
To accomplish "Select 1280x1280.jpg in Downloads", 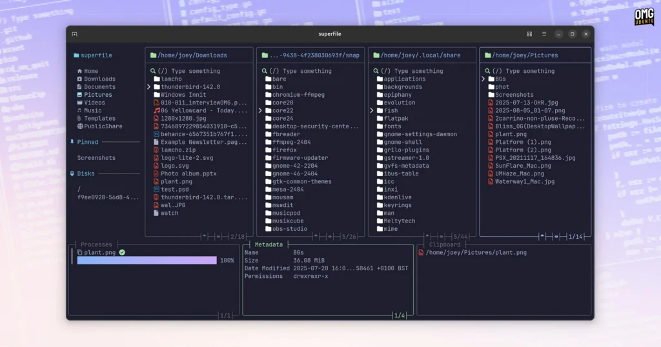I will pyautogui.click(x=180, y=118).
